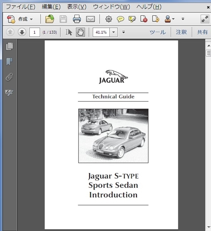Open the 編集(E) menu
The width and height of the screenshot is (211, 231).
click(51, 7)
